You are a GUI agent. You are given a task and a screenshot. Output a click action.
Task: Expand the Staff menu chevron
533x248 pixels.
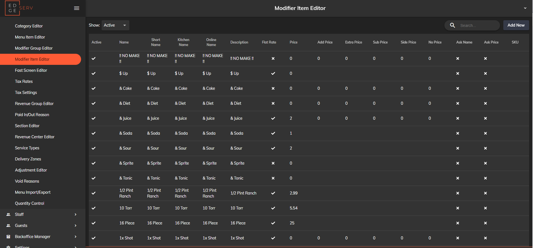point(76,214)
